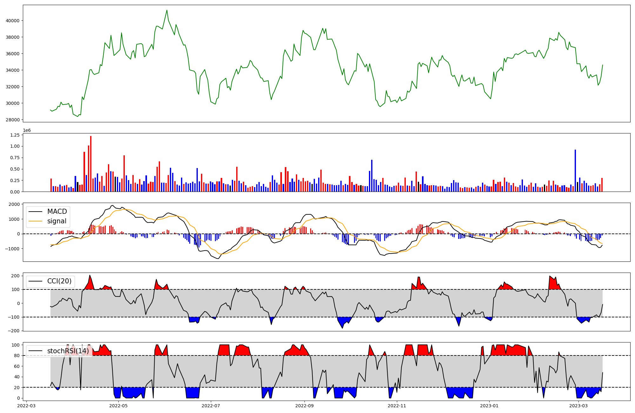The image size is (635, 413).
Task: Click the 2022-11 x-axis date label
Action: click(397, 406)
